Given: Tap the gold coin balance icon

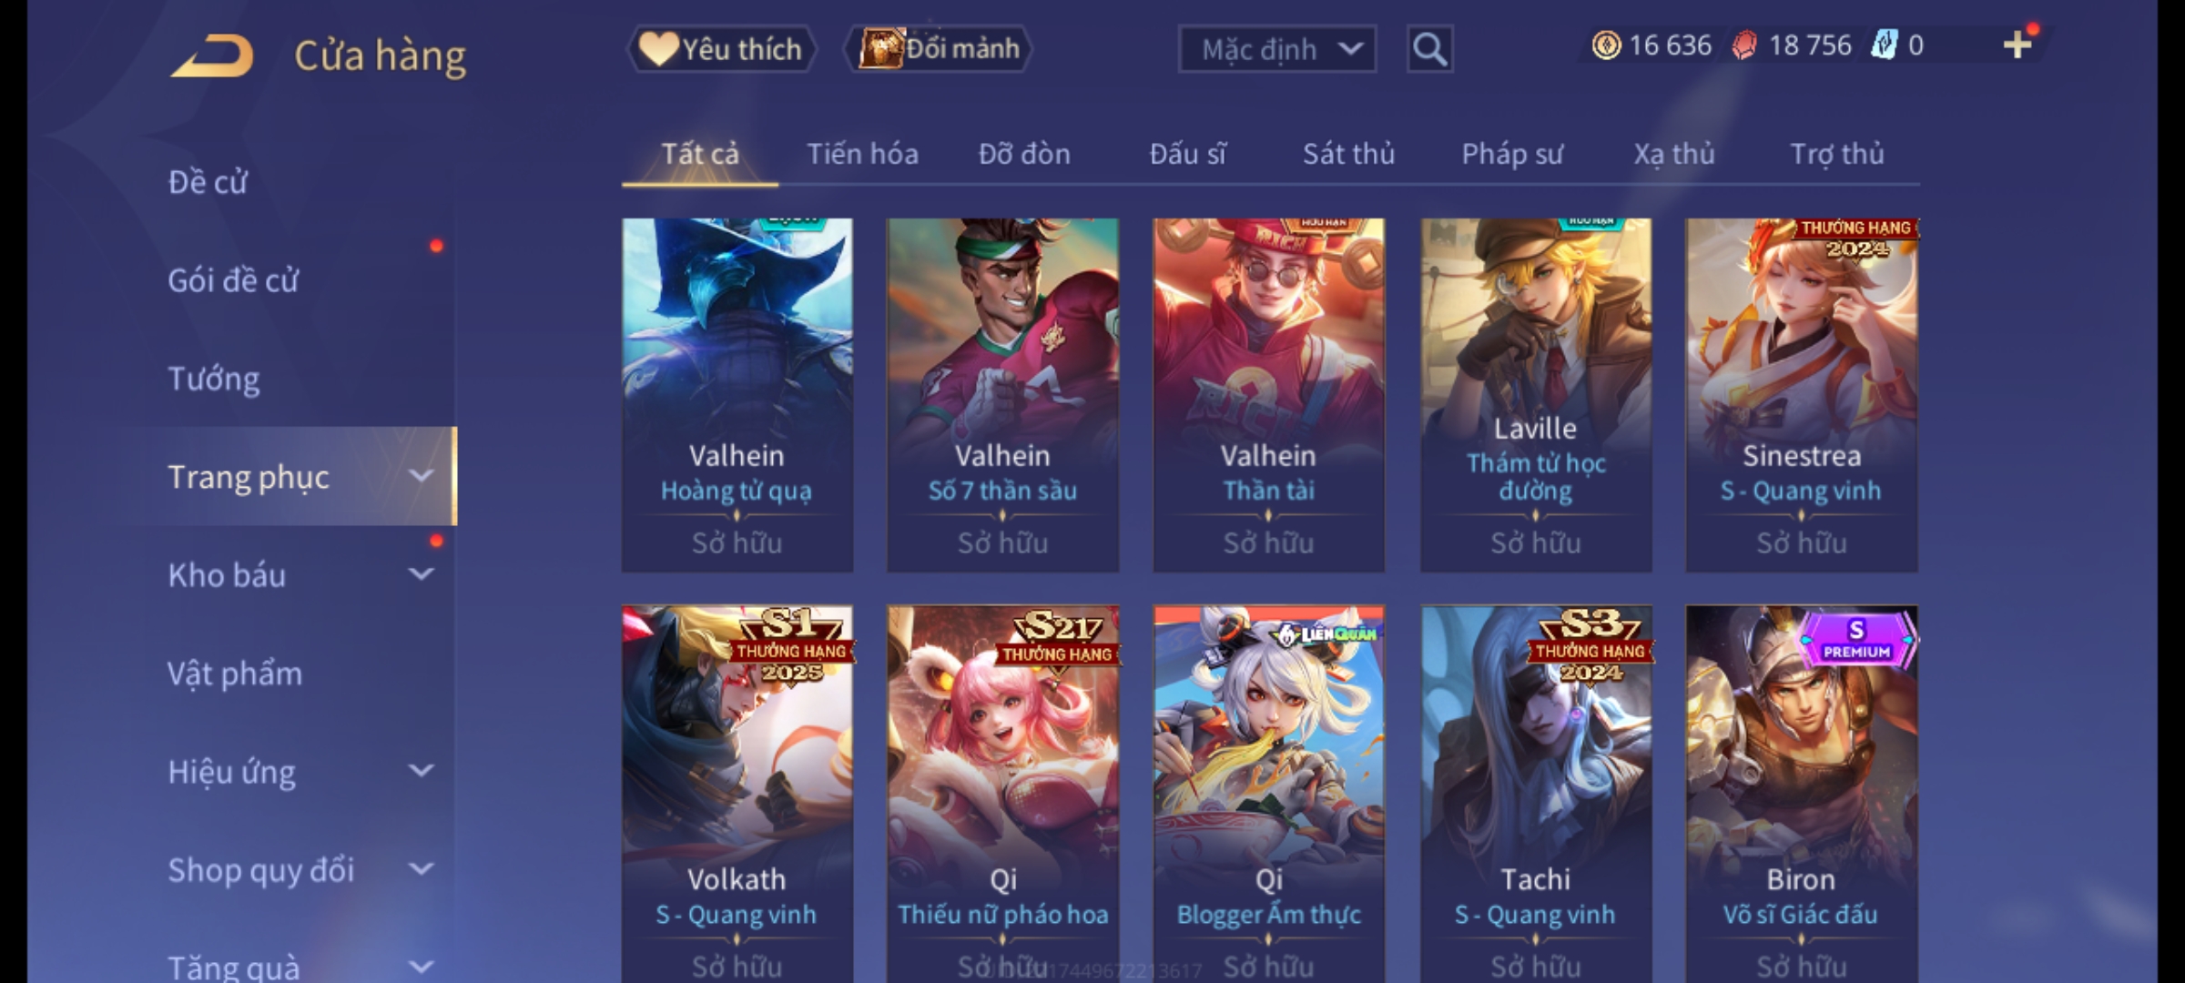Looking at the screenshot, I should (1606, 46).
